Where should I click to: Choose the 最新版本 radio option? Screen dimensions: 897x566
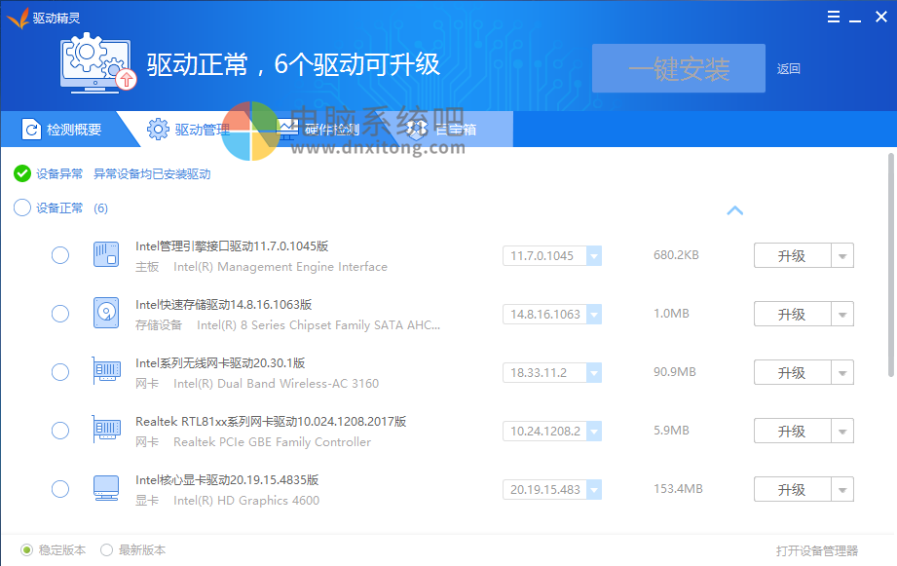click(x=106, y=550)
